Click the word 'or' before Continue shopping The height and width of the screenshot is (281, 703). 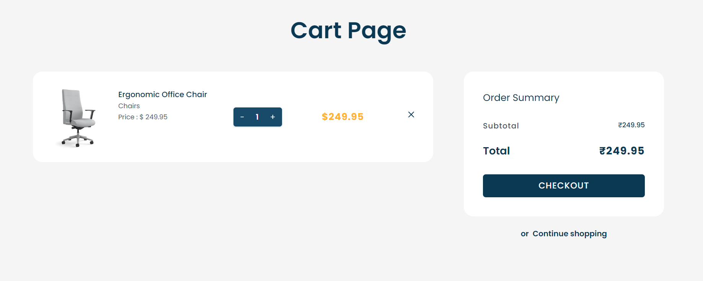click(524, 234)
